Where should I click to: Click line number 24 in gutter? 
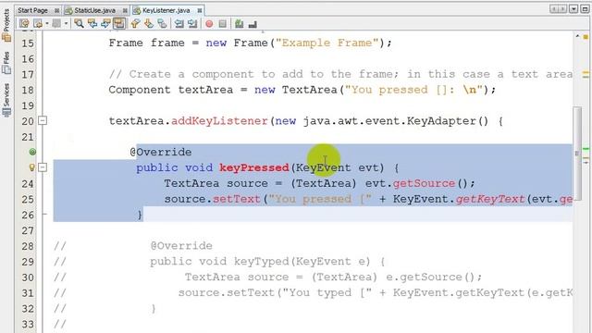click(27, 184)
